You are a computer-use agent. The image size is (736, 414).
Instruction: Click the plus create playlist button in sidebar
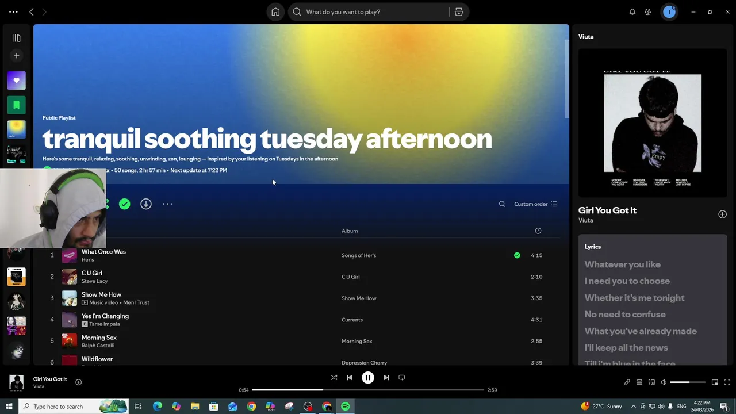(x=16, y=56)
